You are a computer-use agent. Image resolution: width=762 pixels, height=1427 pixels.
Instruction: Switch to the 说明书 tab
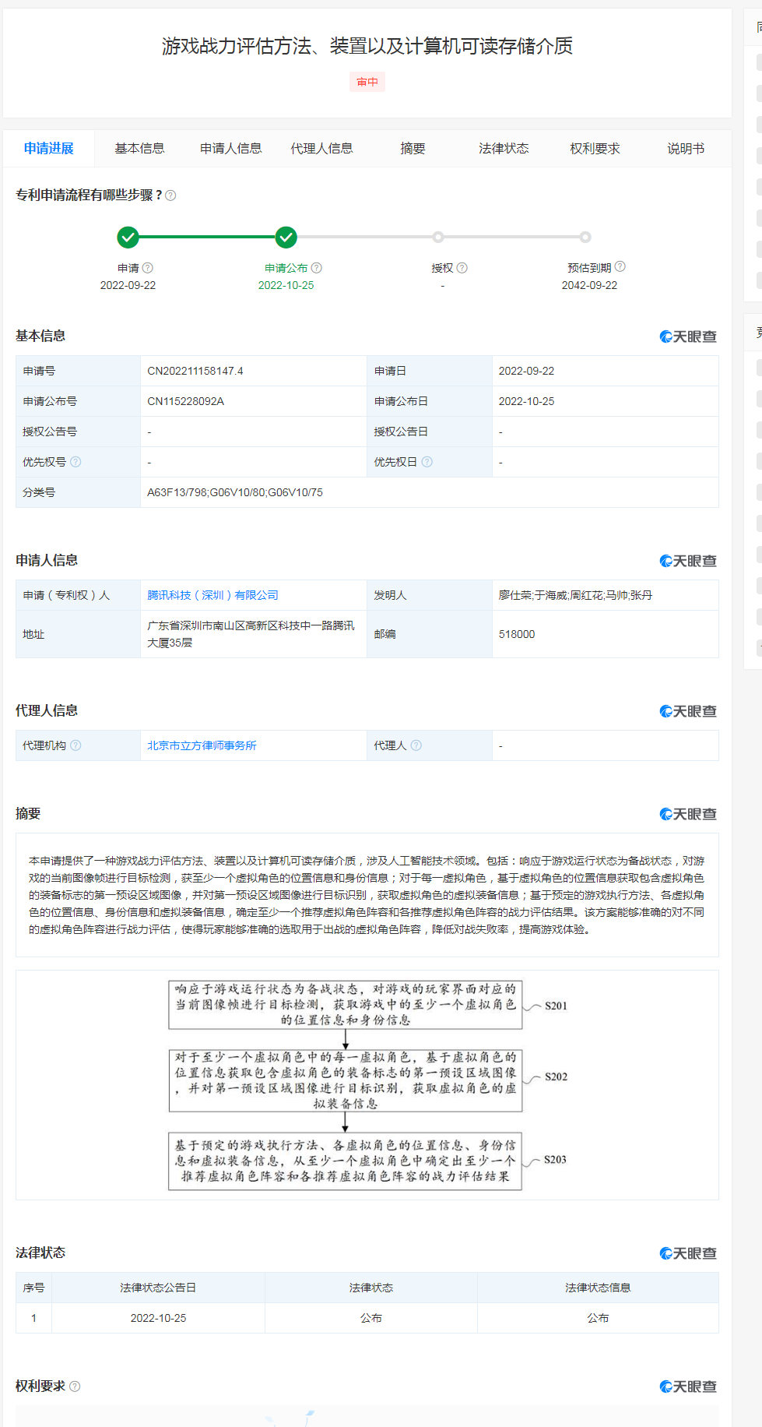coord(686,148)
